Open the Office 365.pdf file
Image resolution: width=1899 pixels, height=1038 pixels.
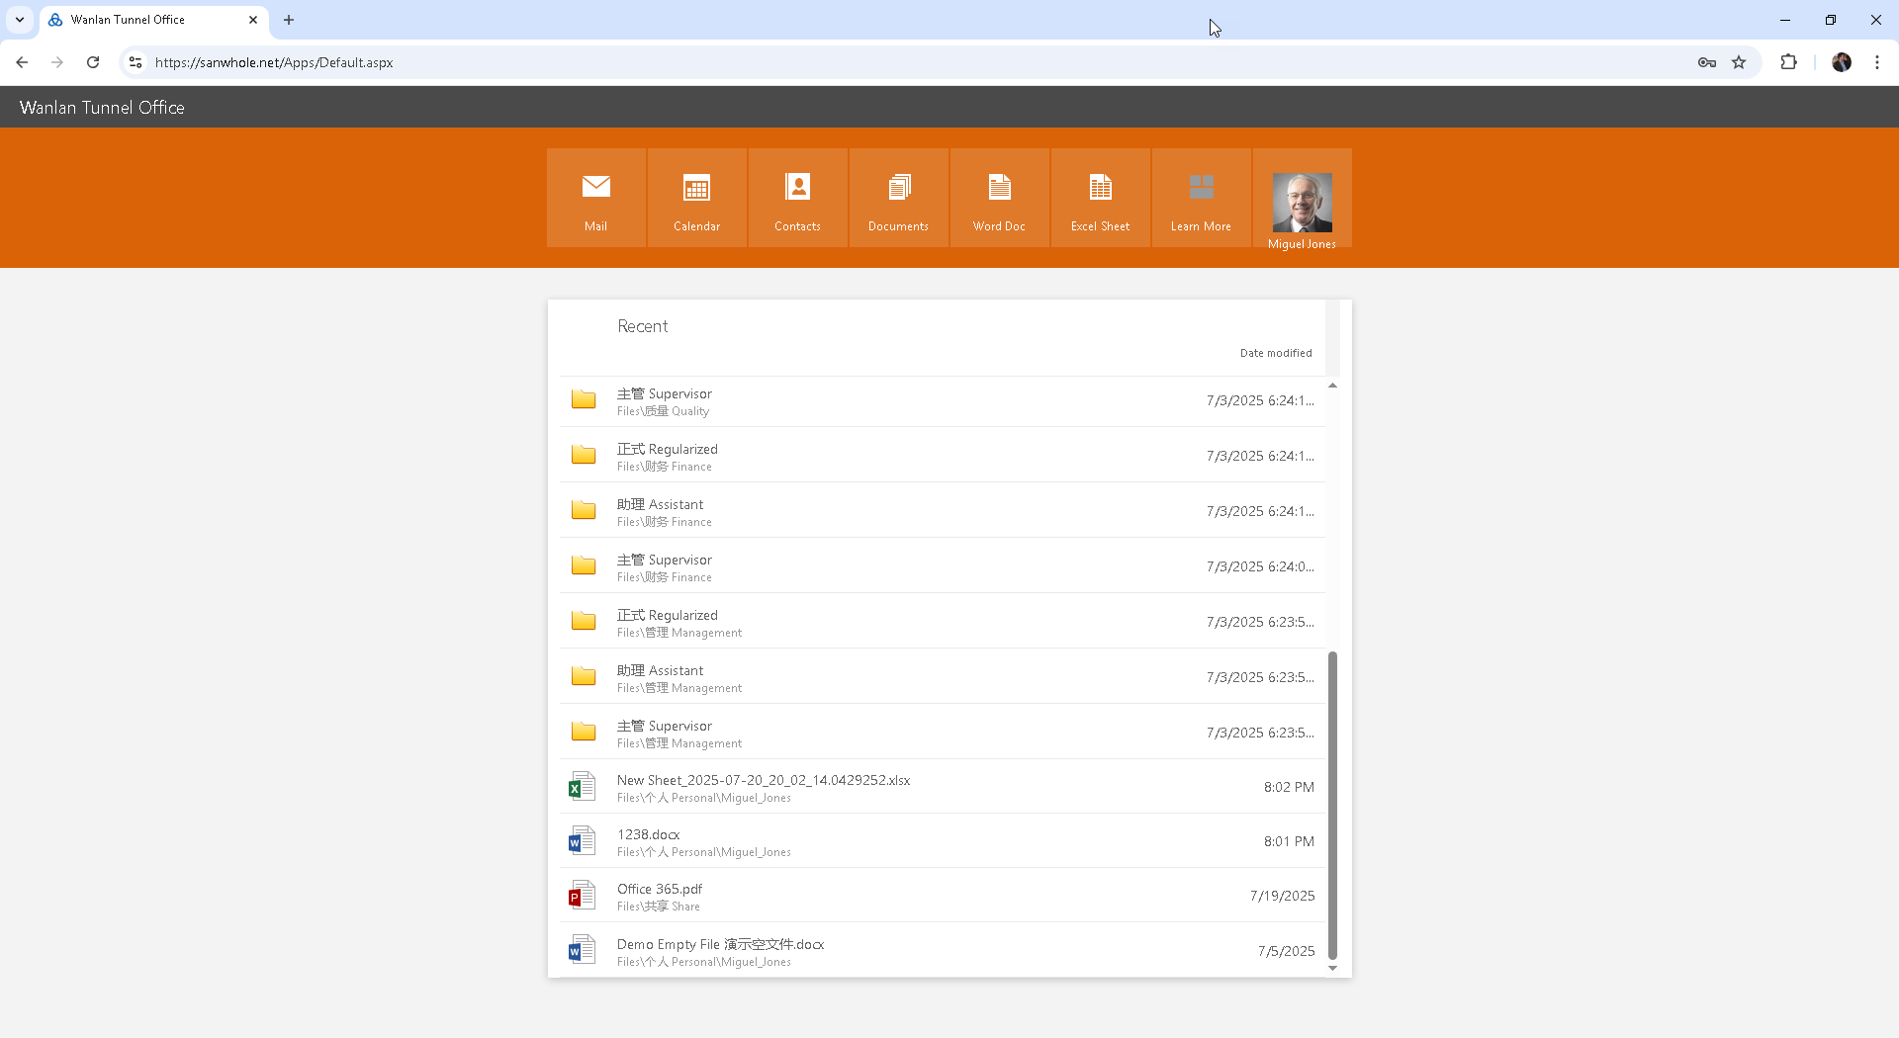point(660,889)
